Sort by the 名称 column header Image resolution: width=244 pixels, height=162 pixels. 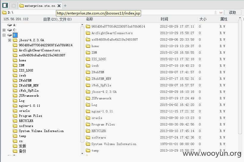coord(89,19)
